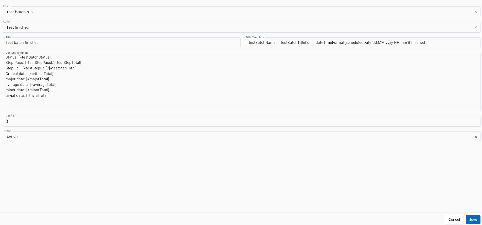
Task: Click into the Title Template field
Action: point(361,43)
